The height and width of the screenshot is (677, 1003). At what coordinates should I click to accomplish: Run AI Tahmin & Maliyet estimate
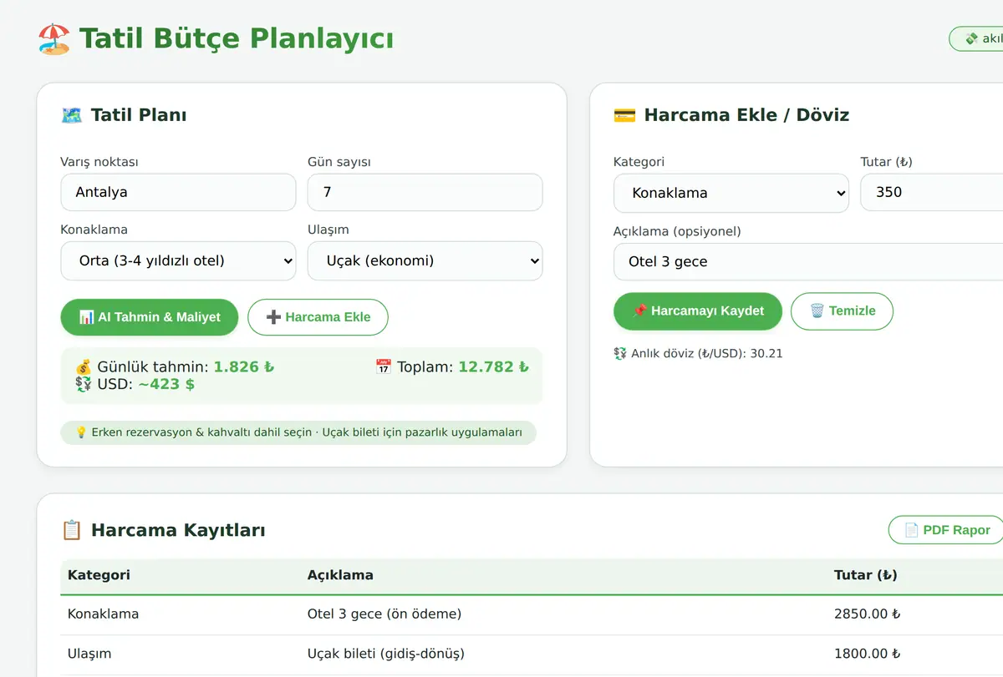tap(150, 317)
